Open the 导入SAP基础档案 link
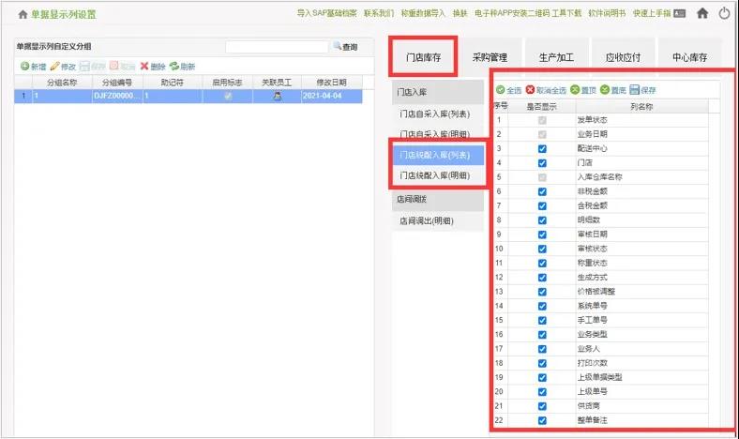This screenshot has height=439, width=739. coord(326,13)
